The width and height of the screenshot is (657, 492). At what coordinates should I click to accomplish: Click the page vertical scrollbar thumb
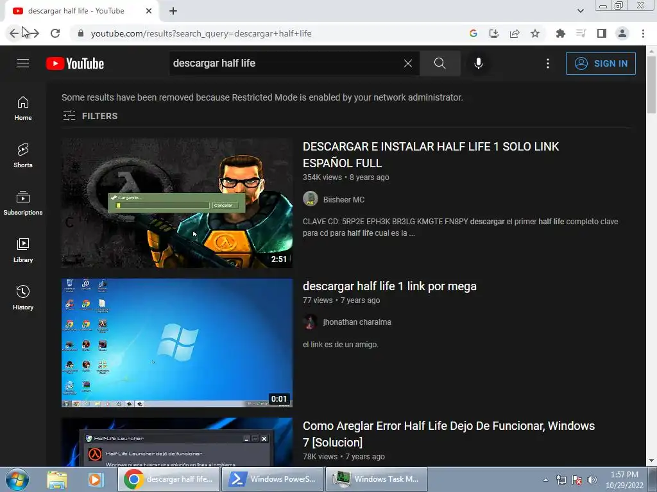651,84
